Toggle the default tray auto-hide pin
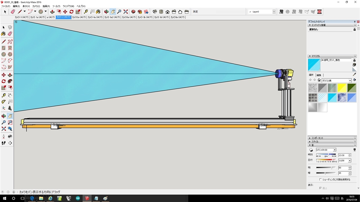Viewport: 360px width, 202px height. tap(355, 21)
